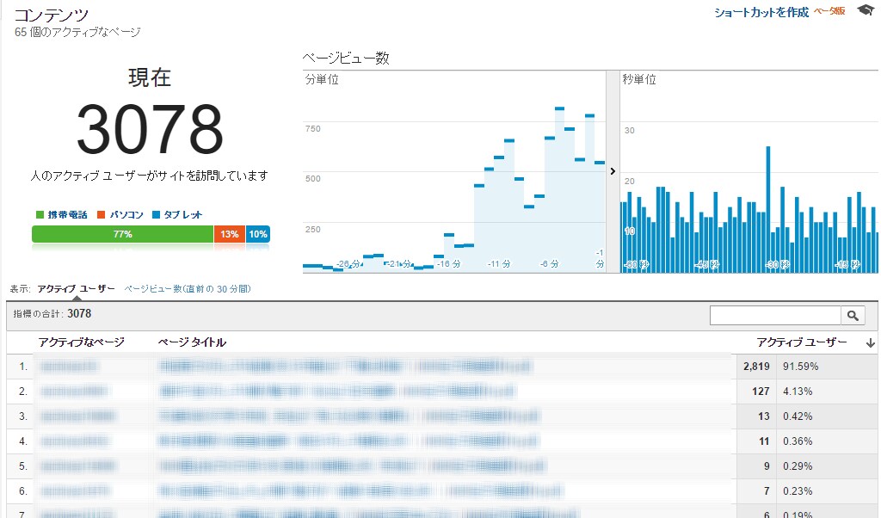Screen dimensions: 881x518
Task: Open the blurred page link in row 4
Action: point(75,441)
